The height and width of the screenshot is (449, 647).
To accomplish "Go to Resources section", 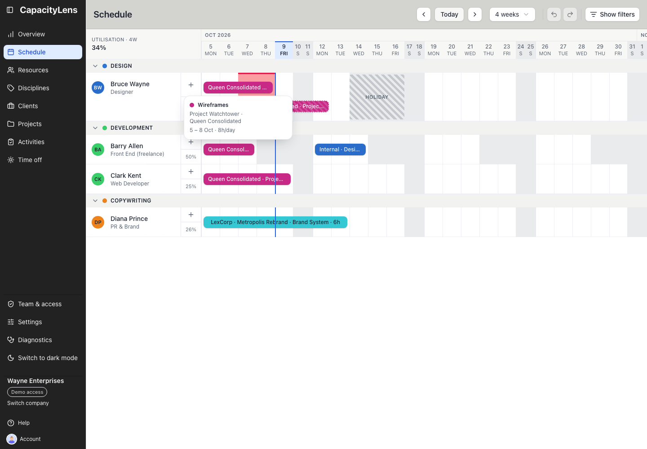I will pyautogui.click(x=43, y=70).
